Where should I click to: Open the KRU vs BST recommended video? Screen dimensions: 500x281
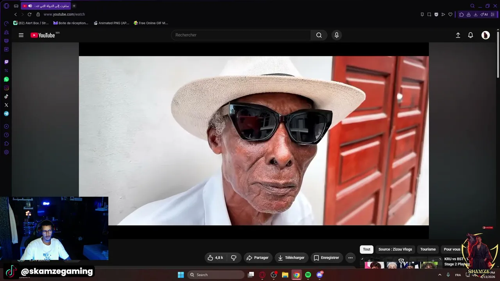pos(455,261)
